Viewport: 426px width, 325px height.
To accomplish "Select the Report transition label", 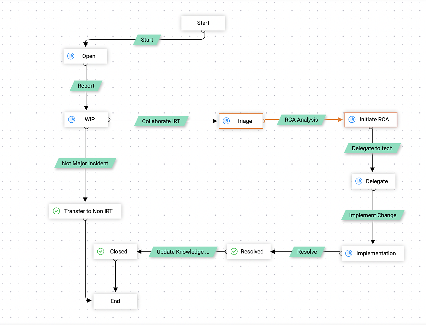I will pos(86,86).
